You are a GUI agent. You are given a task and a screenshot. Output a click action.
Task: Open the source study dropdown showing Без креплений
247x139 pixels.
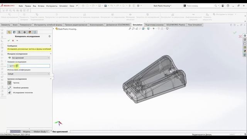pos(31,58)
